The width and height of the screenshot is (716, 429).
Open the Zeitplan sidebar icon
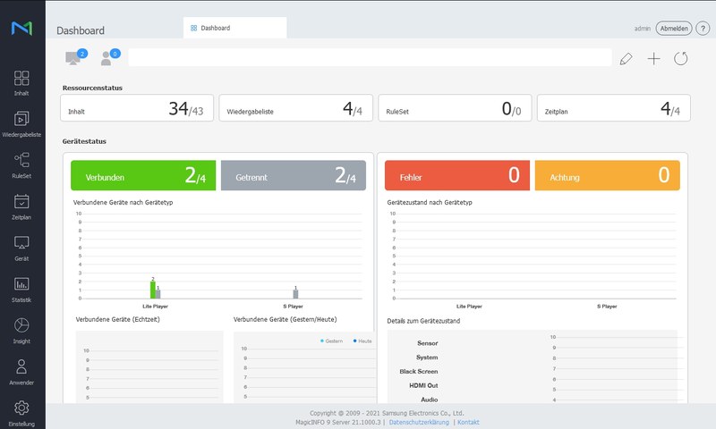(x=21, y=206)
